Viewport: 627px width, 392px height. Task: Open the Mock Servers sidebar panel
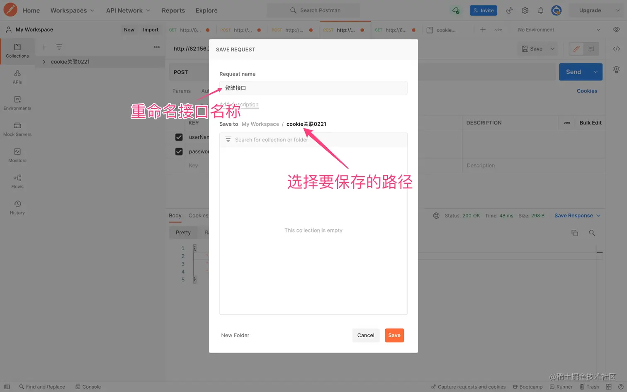pyautogui.click(x=17, y=129)
